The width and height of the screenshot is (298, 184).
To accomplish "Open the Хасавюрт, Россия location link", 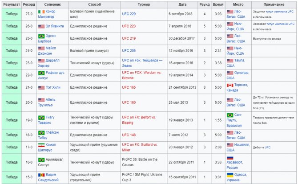I will coord(234,165).
